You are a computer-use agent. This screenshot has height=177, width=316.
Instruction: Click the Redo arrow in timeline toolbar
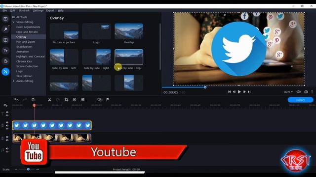tap(25, 99)
